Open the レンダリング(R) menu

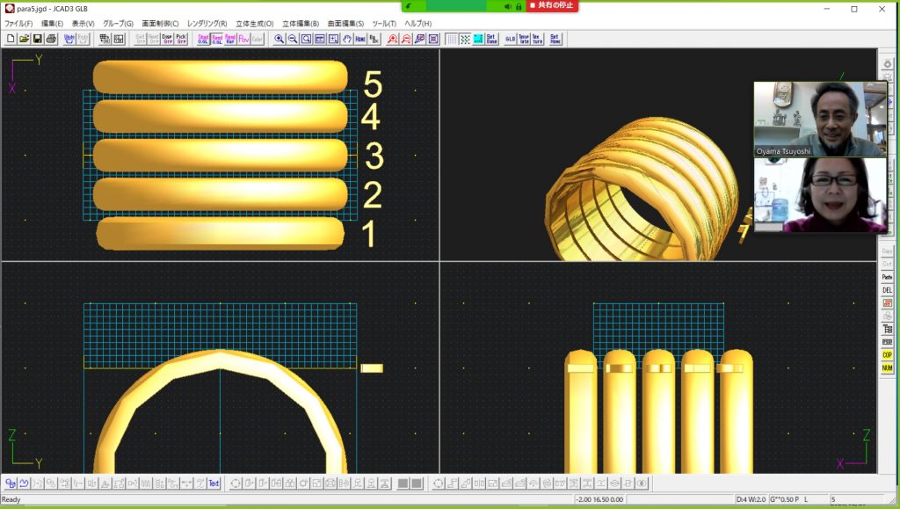tap(207, 23)
